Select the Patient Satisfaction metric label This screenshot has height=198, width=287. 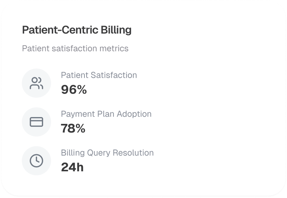click(x=99, y=75)
